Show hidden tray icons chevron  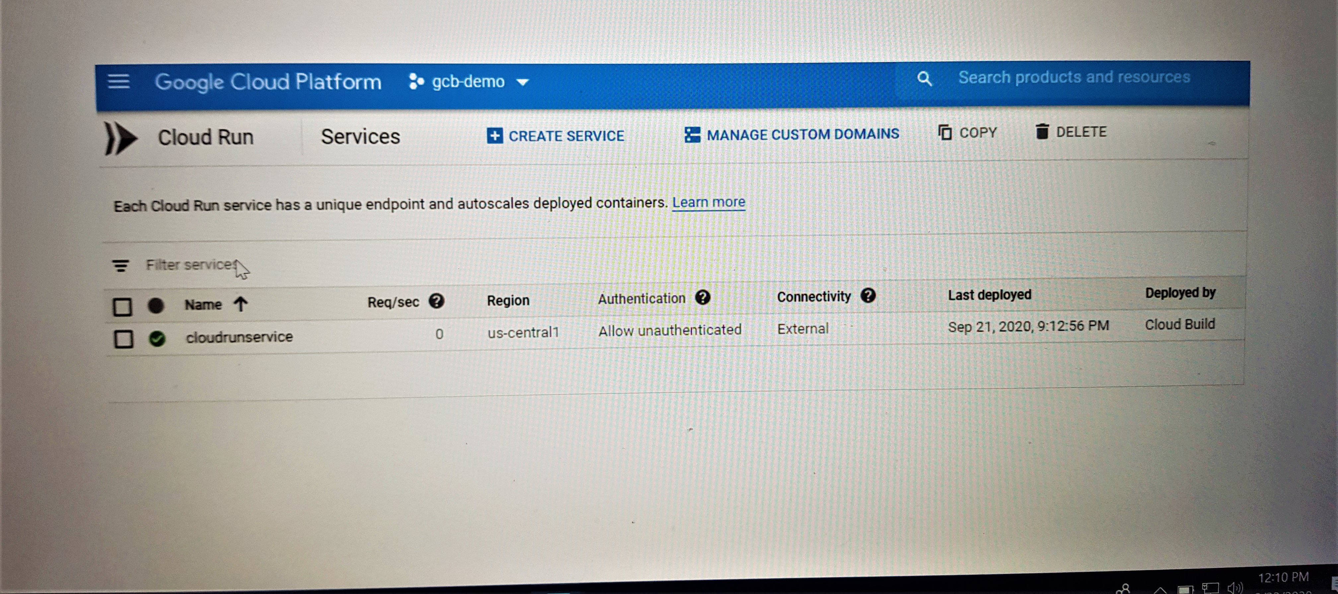(1160, 590)
